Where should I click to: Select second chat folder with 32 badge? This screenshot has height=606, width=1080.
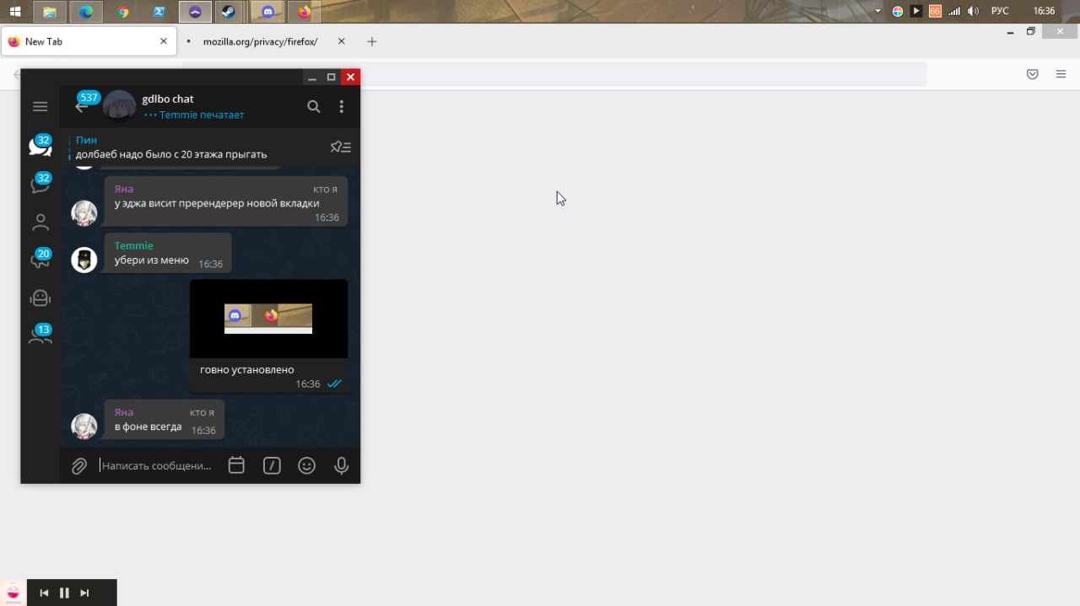coord(40,184)
